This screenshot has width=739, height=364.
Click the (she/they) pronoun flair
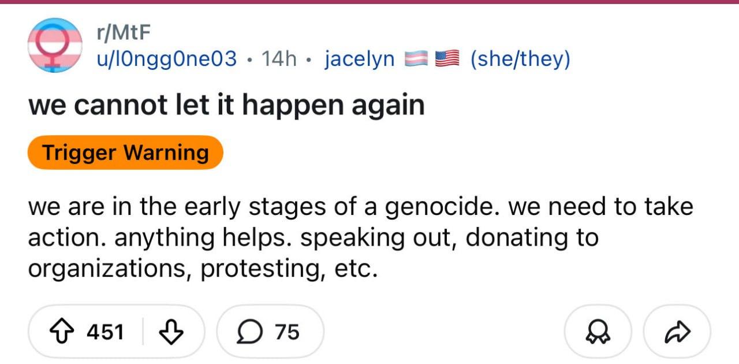(520, 58)
